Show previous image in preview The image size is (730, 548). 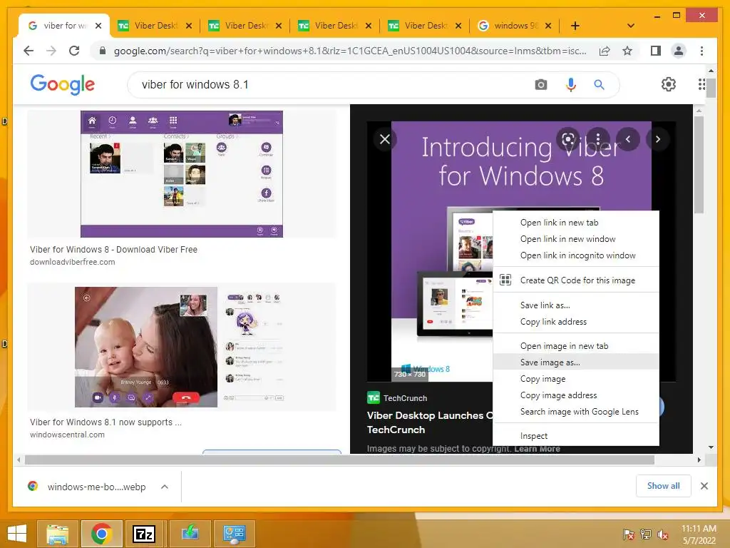pyautogui.click(x=627, y=139)
